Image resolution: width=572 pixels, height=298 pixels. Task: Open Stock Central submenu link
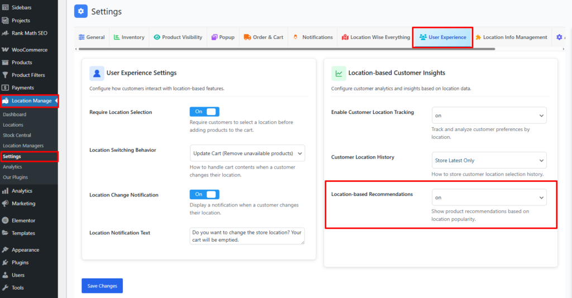[17, 135]
